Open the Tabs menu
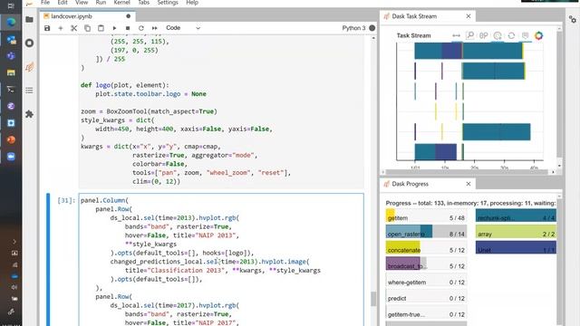This screenshot has width=580, height=326. pyautogui.click(x=143, y=3)
